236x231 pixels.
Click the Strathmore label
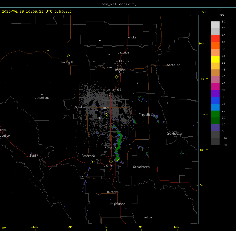tap(141, 167)
